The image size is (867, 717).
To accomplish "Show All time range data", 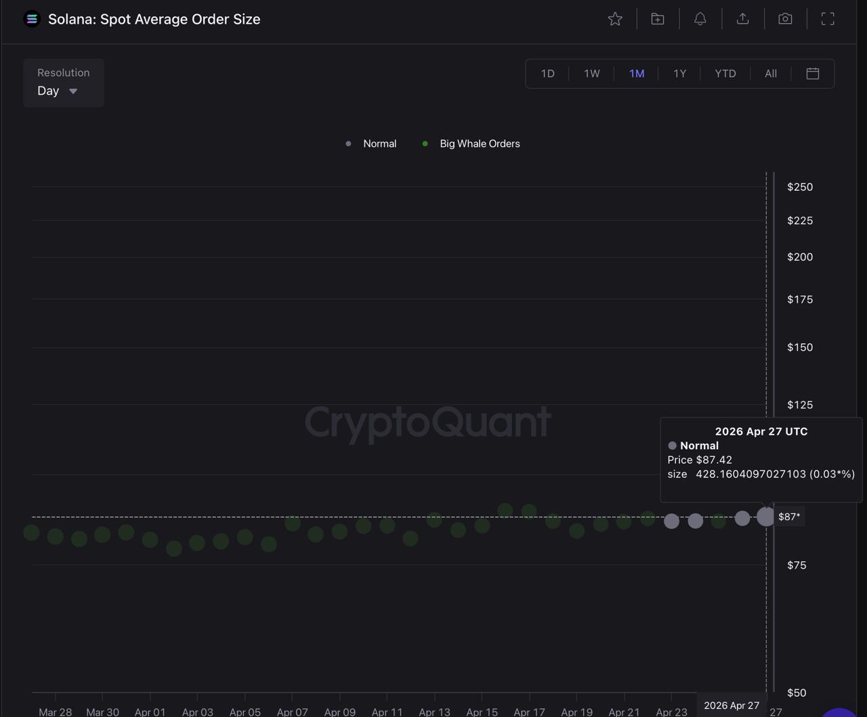I will (771, 74).
